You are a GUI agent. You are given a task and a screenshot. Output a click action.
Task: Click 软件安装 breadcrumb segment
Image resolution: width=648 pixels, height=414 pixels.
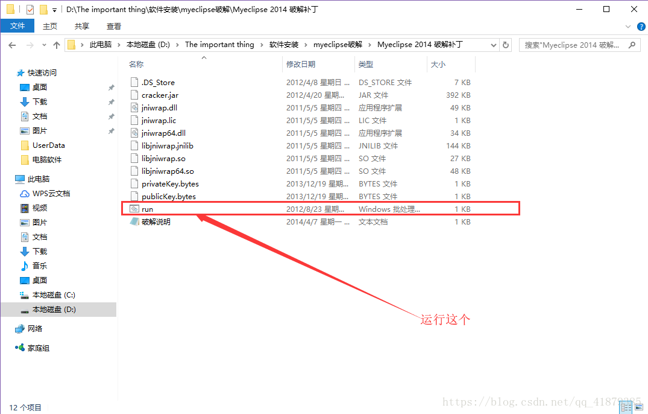point(283,45)
